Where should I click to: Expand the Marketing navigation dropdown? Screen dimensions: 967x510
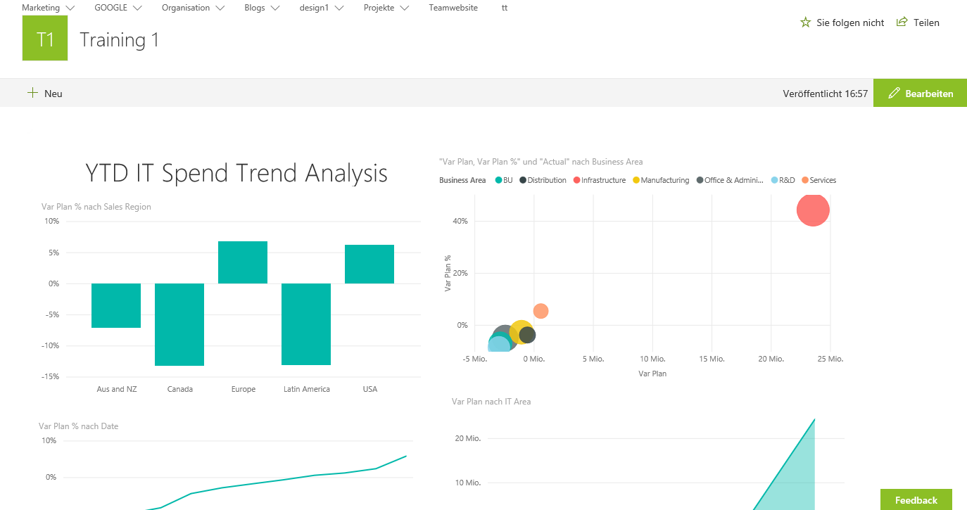[x=70, y=8]
